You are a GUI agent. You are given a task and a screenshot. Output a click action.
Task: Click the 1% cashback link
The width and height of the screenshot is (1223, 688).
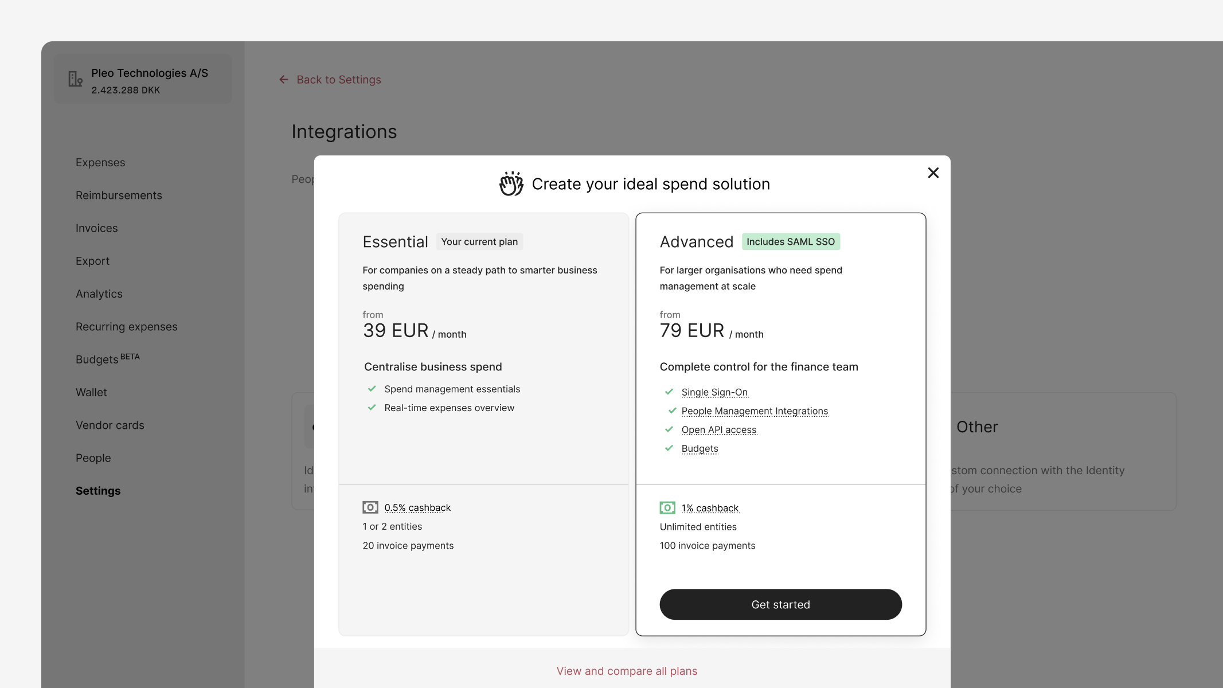(710, 508)
